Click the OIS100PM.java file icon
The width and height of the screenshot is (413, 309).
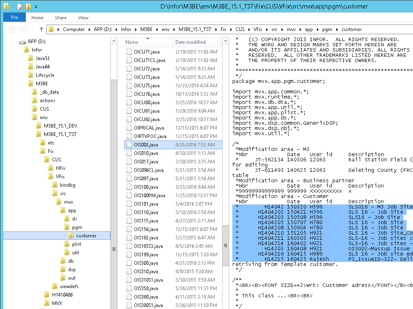129,196
